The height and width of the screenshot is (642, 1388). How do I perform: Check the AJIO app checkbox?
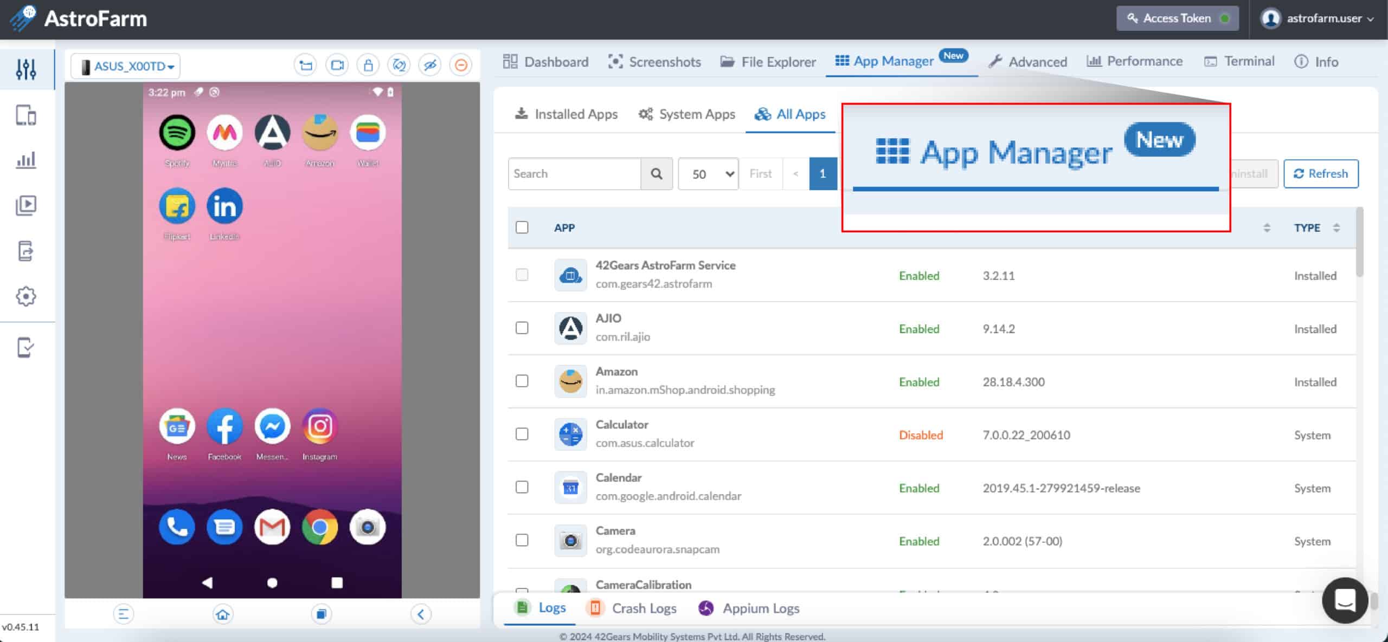point(522,328)
